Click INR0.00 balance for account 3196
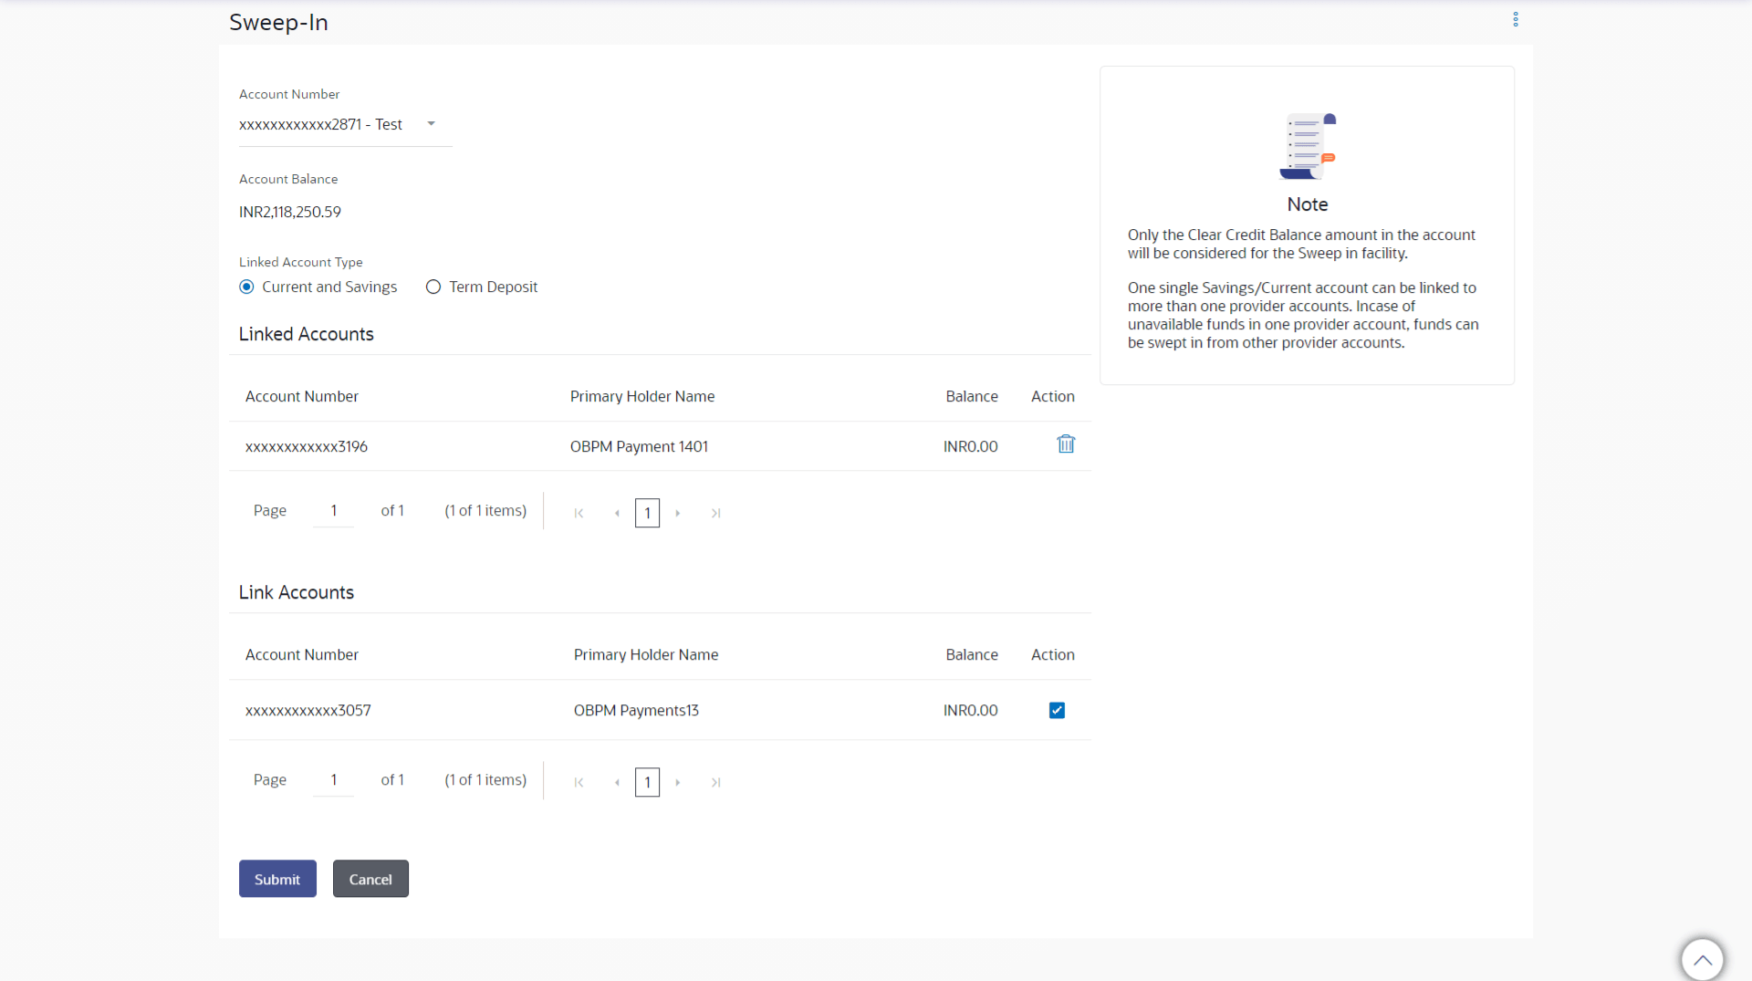The image size is (1752, 981). [x=971, y=446]
